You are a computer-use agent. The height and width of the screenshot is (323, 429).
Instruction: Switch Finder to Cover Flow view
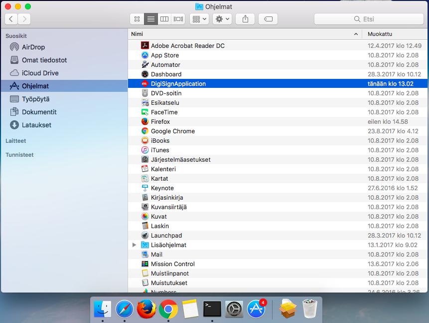point(178,19)
